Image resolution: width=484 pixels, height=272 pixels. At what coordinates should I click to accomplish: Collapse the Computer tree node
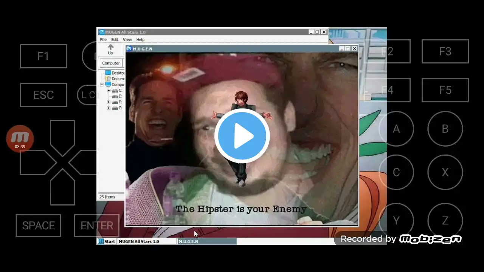101,85
